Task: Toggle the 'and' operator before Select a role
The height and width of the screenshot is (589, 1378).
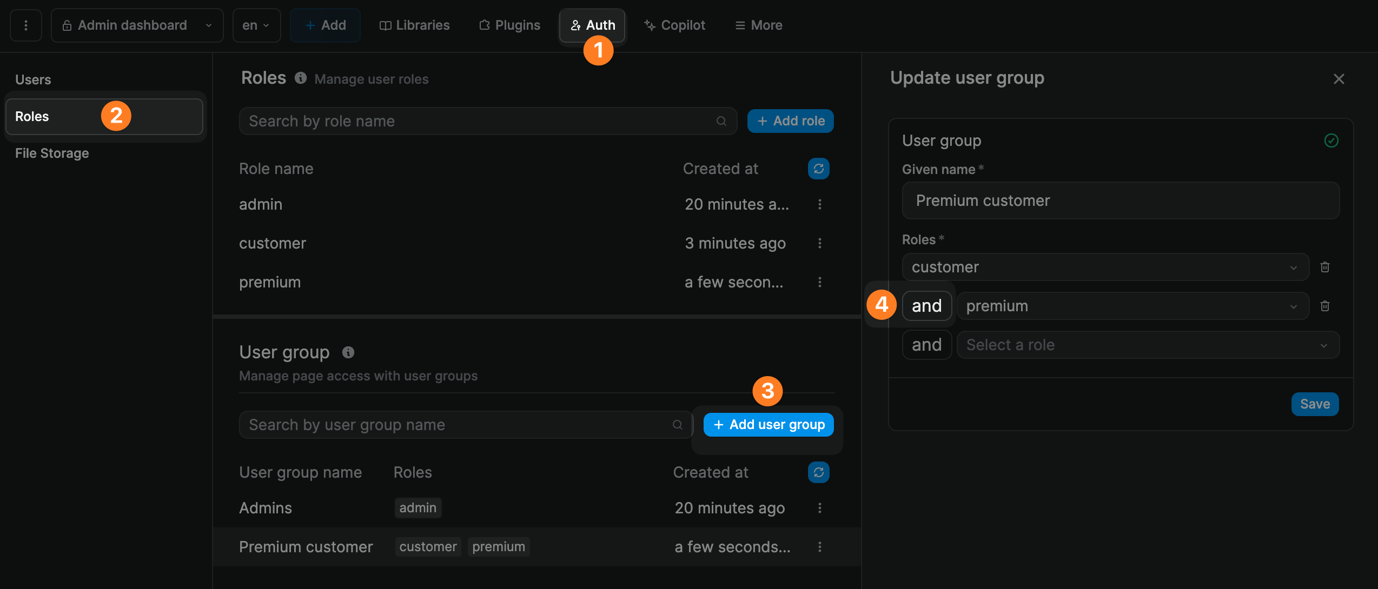Action: click(926, 344)
